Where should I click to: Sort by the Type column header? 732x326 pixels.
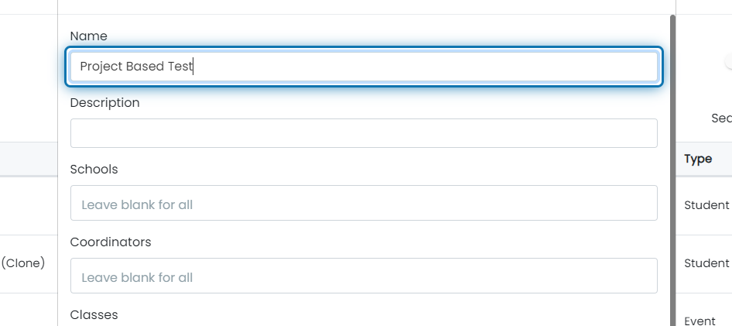pyautogui.click(x=698, y=159)
